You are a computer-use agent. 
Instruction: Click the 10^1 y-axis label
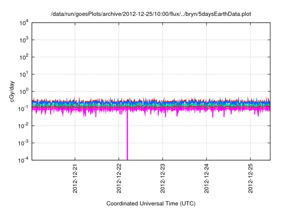(24, 75)
